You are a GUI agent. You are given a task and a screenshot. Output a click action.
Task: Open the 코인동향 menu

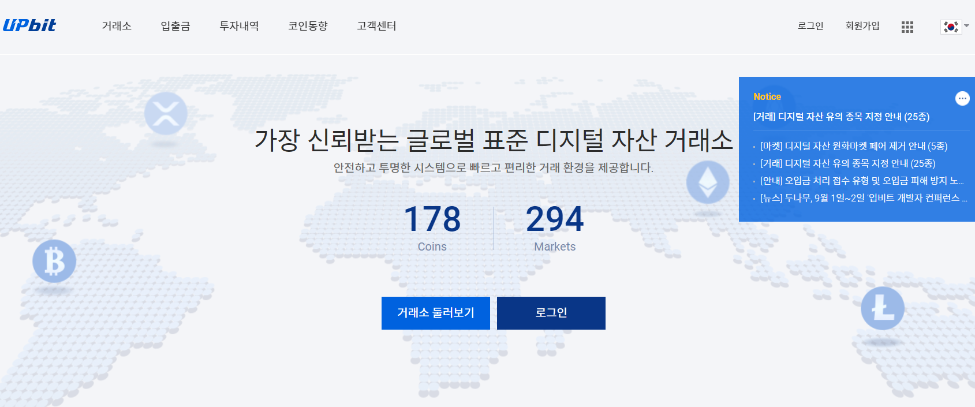(308, 26)
